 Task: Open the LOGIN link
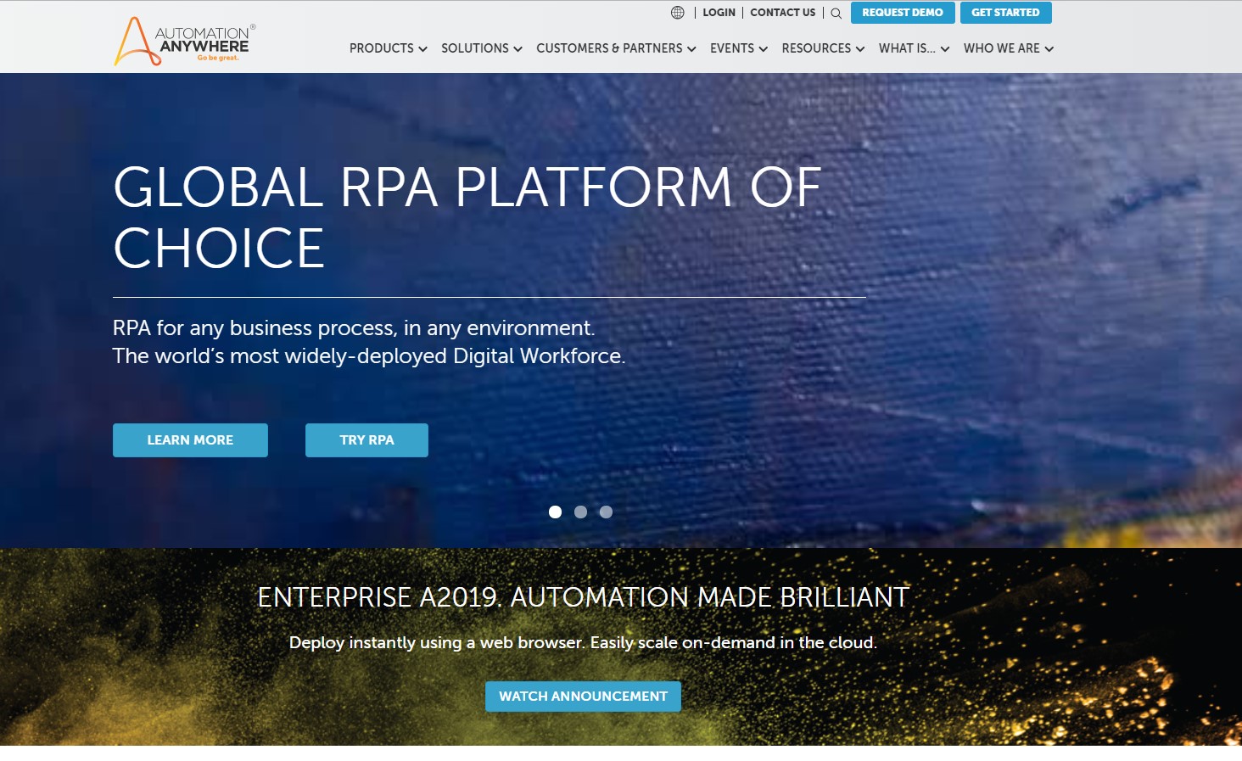tap(719, 13)
